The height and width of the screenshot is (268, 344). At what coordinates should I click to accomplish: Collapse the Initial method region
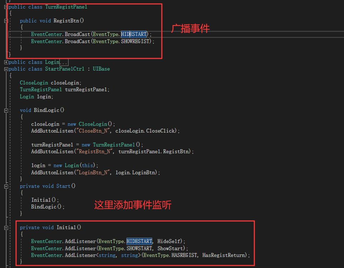coord(6,228)
